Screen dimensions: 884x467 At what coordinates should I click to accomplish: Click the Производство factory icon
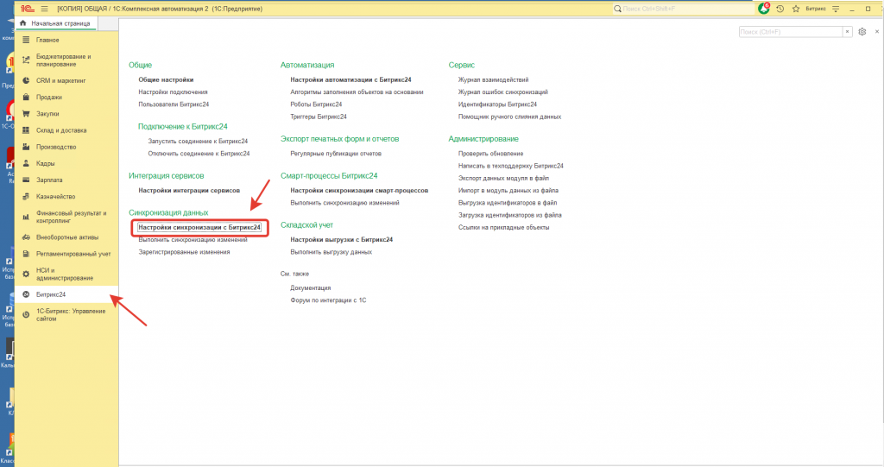tap(26, 147)
